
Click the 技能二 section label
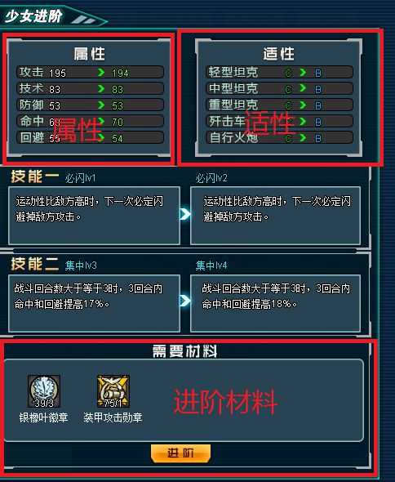point(35,265)
